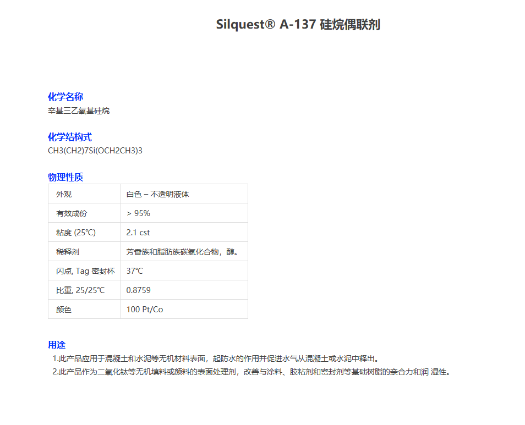Click the 稀释剂 table cell
This screenshot has width=525, height=425.
[x=63, y=251]
